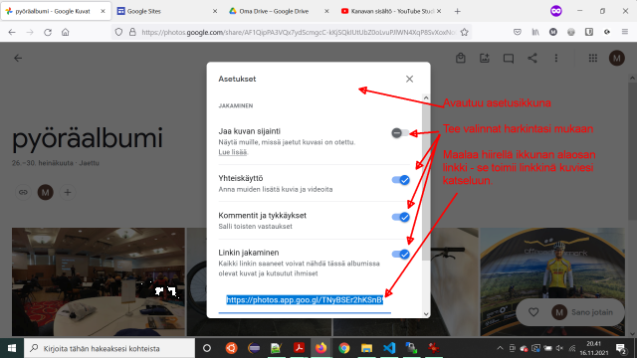Open the print shop bag icon

pyautogui.click(x=460, y=58)
